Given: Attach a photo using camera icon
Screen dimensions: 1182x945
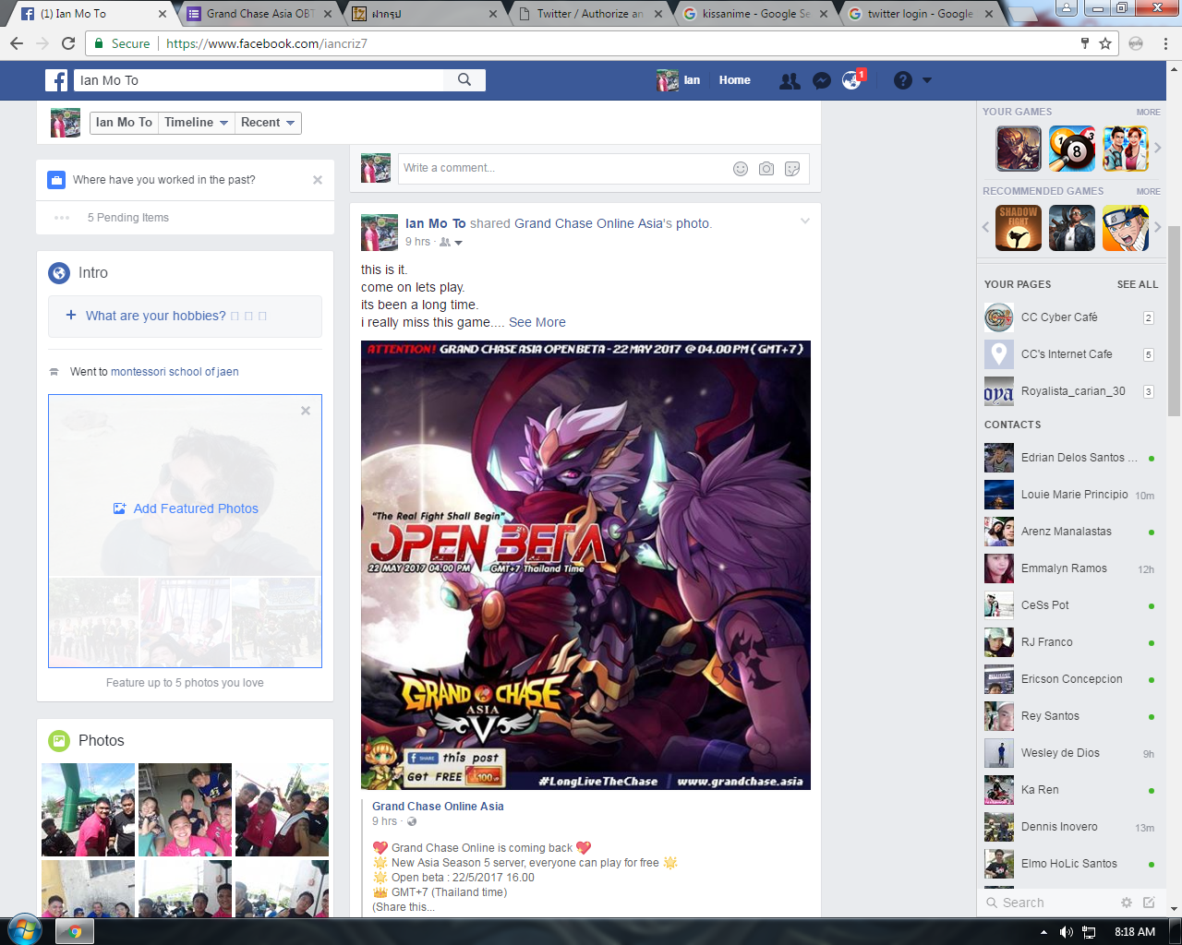Looking at the screenshot, I should point(766,168).
